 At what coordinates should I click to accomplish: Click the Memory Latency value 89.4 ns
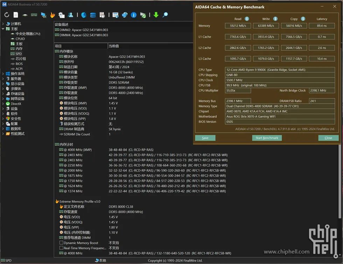[x=322, y=26]
